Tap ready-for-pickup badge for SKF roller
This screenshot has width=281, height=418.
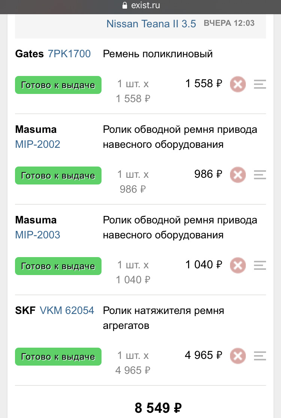[58, 357]
